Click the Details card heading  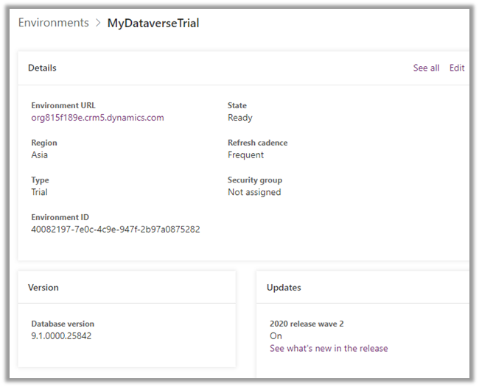[42, 68]
